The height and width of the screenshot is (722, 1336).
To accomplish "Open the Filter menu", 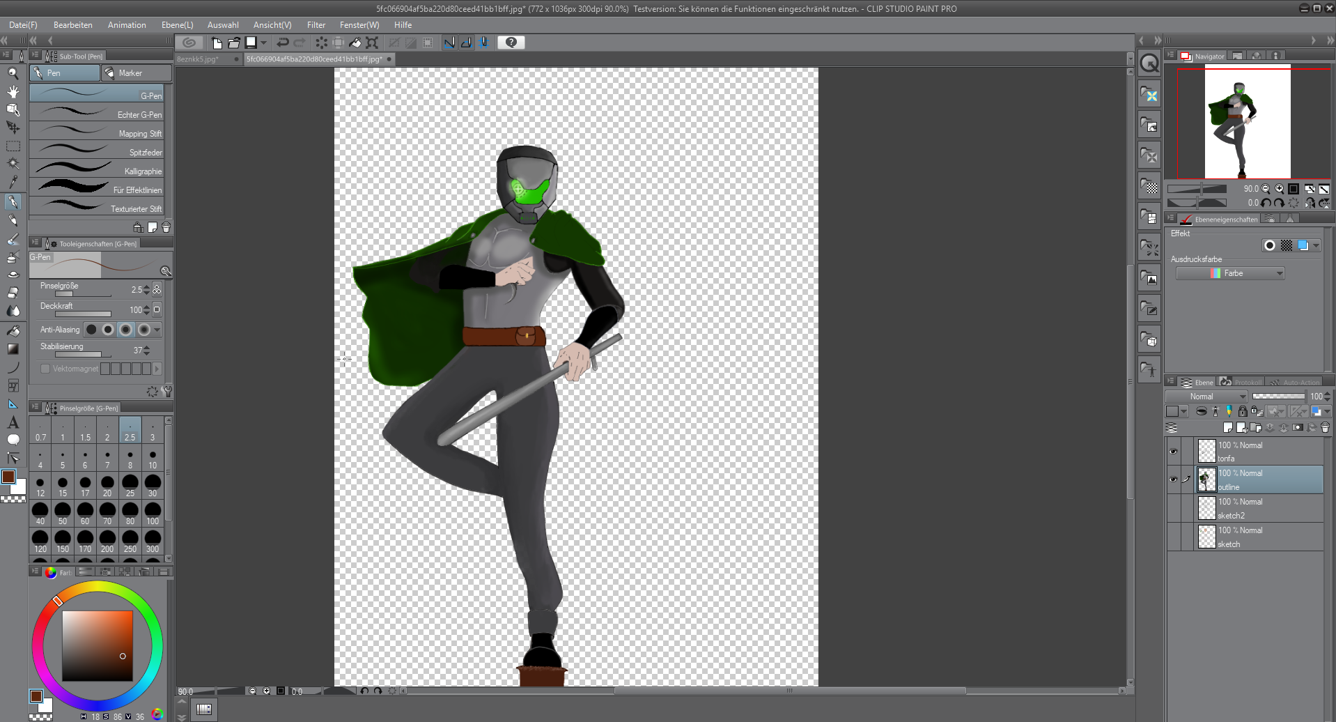I will coord(316,25).
